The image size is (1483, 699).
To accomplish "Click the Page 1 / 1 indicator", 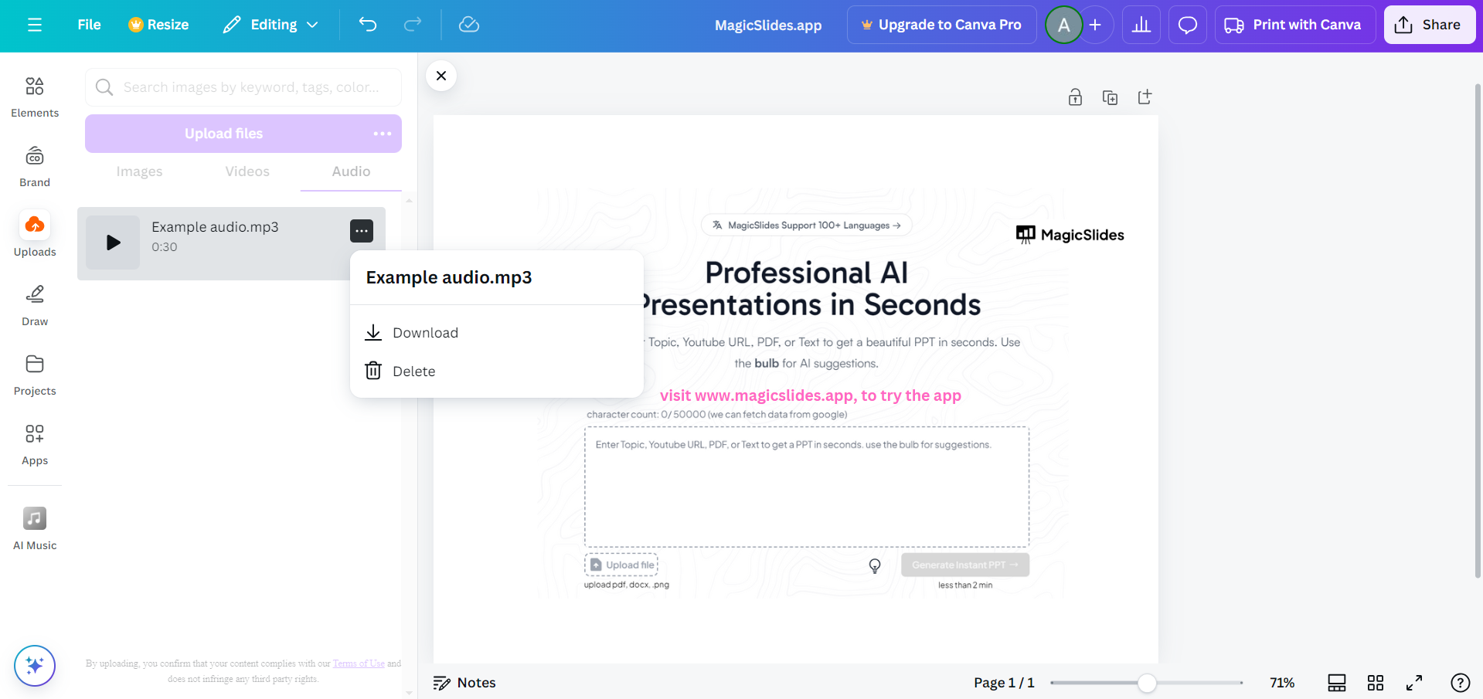I will 1004,683.
